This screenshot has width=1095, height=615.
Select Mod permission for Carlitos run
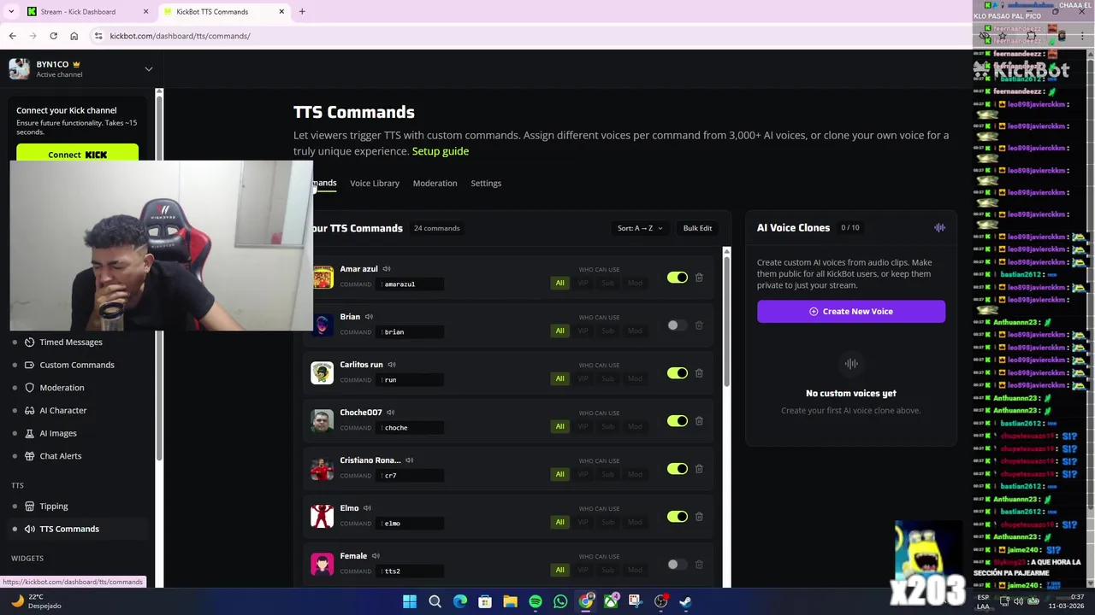pyautogui.click(x=635, y=378)
